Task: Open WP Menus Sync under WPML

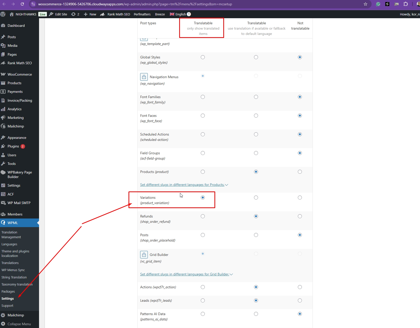Action: [13, 270]
